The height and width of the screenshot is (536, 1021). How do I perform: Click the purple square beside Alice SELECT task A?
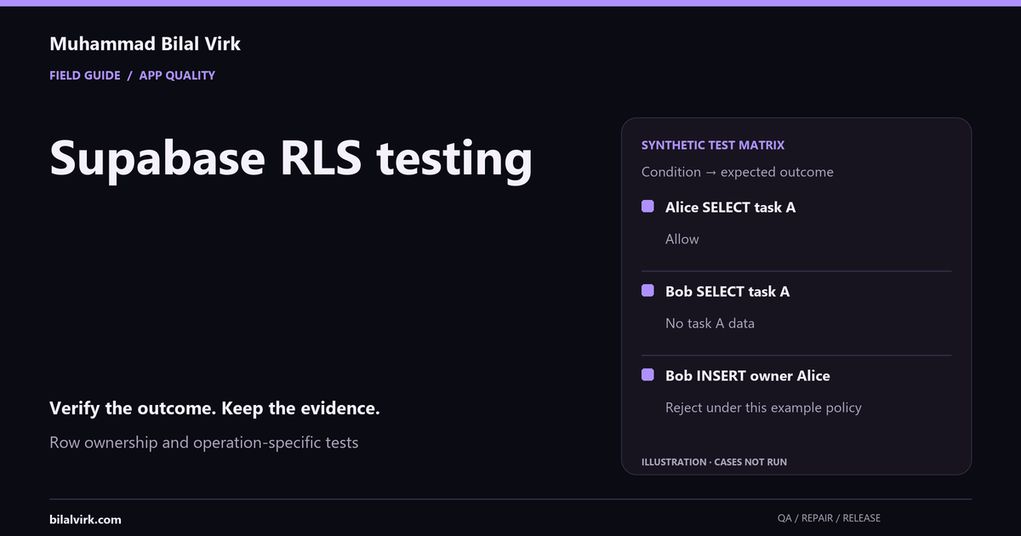647,206
